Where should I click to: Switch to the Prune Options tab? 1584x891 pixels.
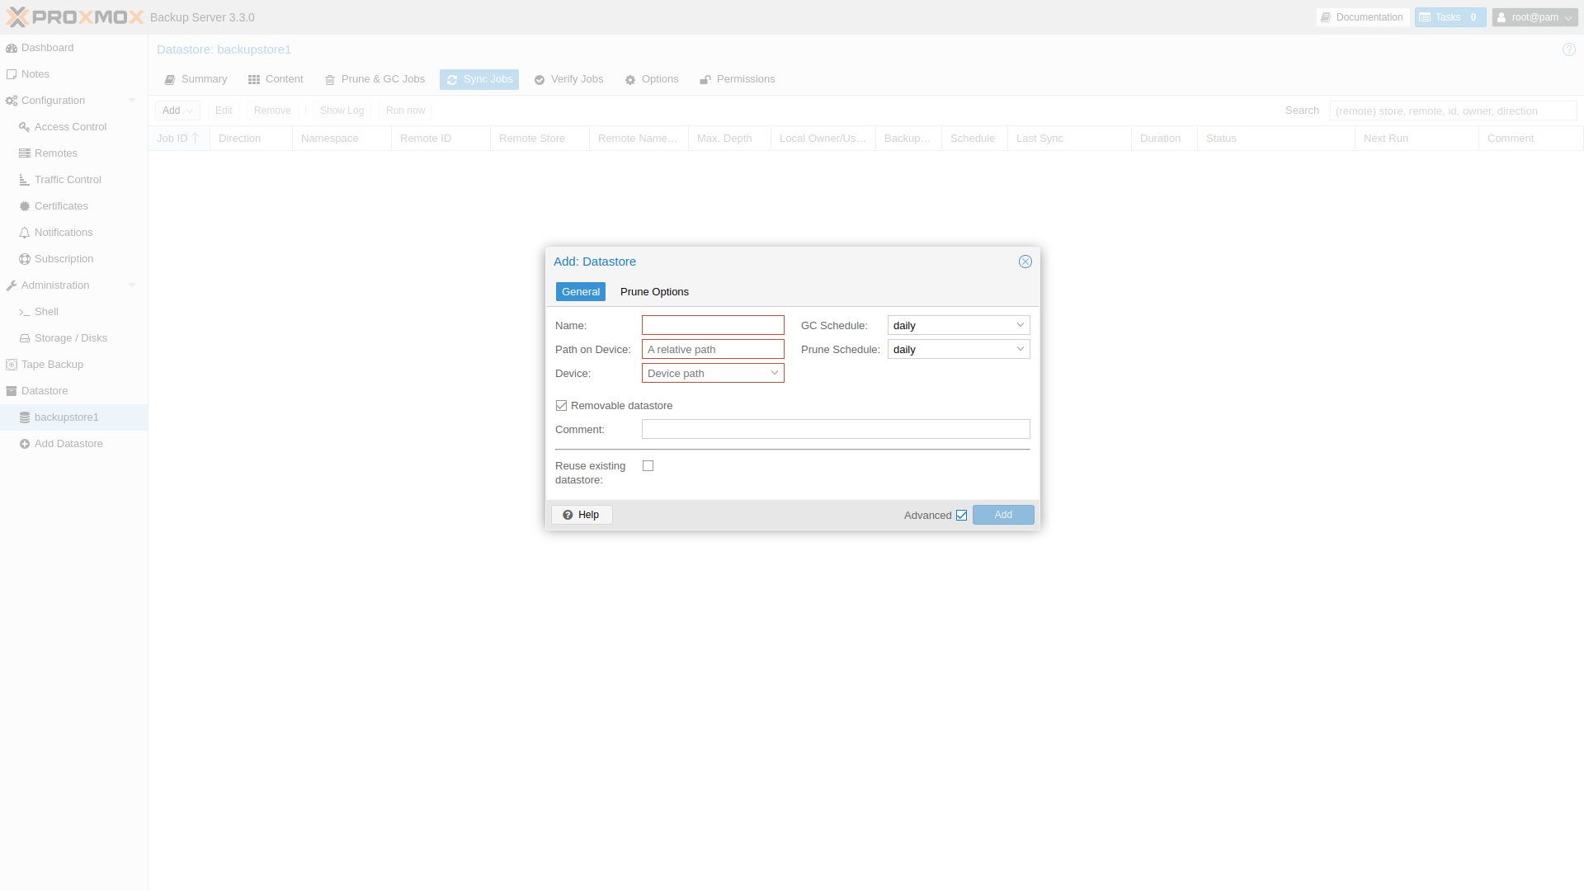click(x=654, y=292)
